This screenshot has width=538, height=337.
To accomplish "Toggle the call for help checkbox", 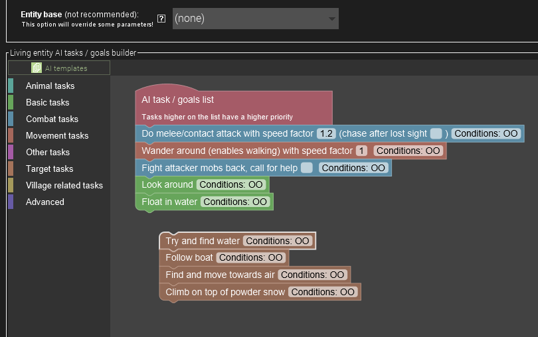I will tap(307, 168).
